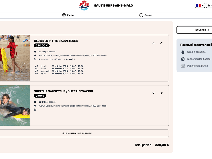Remove Surfeur Sauveteur activity from cart
Image resolution: width=212 pixels, height=159 pixels.
tap(153, 93)
